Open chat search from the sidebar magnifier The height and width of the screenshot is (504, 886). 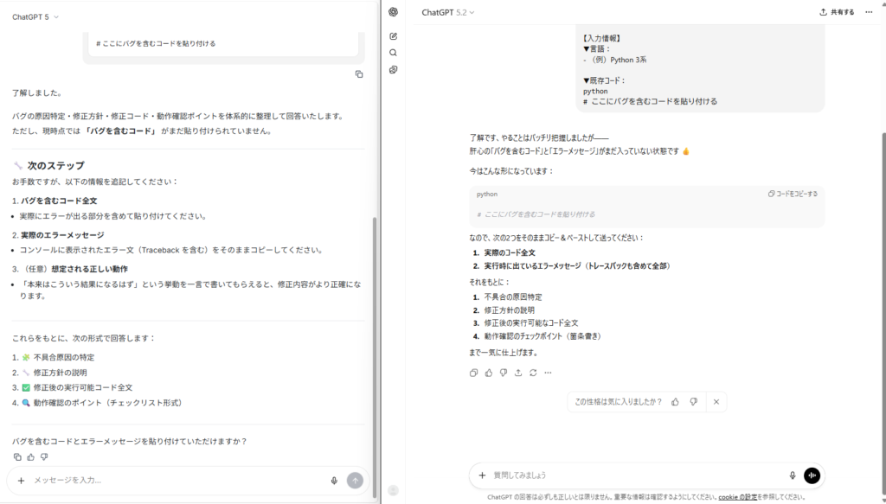coord(393,53)
